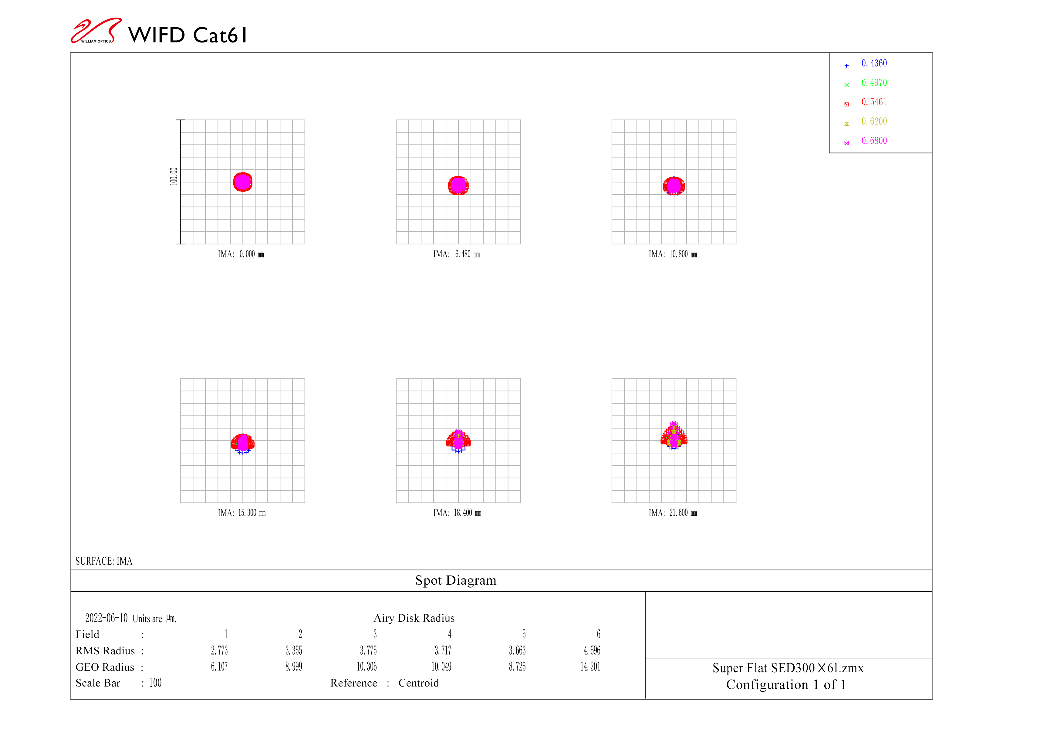Toggle the 0.5461 wavelength legend entry
1064x752 pixels.
coord(874,102)
